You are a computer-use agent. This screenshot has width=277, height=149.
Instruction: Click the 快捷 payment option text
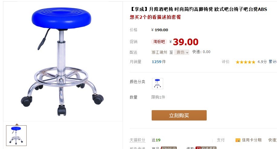(272, 140)
